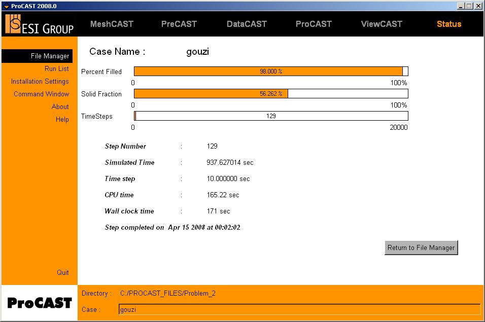The width and height of the screenshot is (485, 322).
Task: Click Simulated Time value 937.627014 sec
Action: coord(230,163)
